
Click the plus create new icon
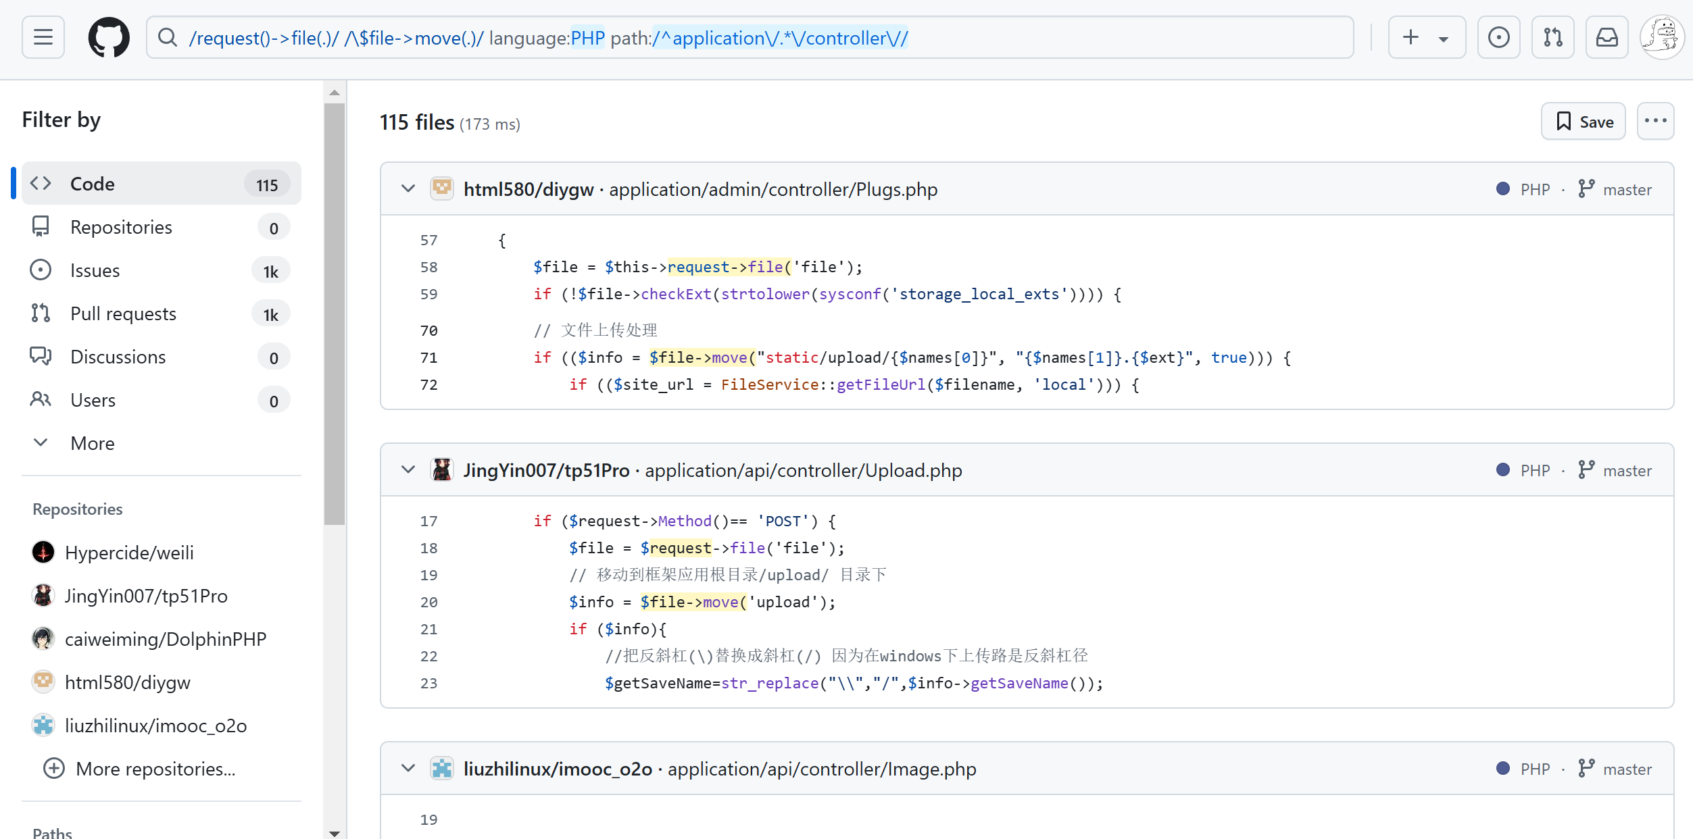point(1410,37)
